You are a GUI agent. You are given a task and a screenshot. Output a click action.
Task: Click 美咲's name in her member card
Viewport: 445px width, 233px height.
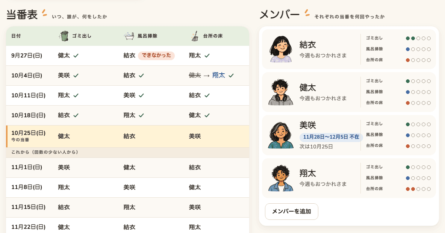click(x=308, y=125)
